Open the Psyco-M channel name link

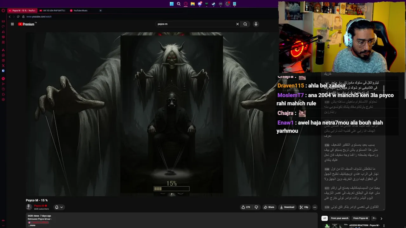[39, 206]
